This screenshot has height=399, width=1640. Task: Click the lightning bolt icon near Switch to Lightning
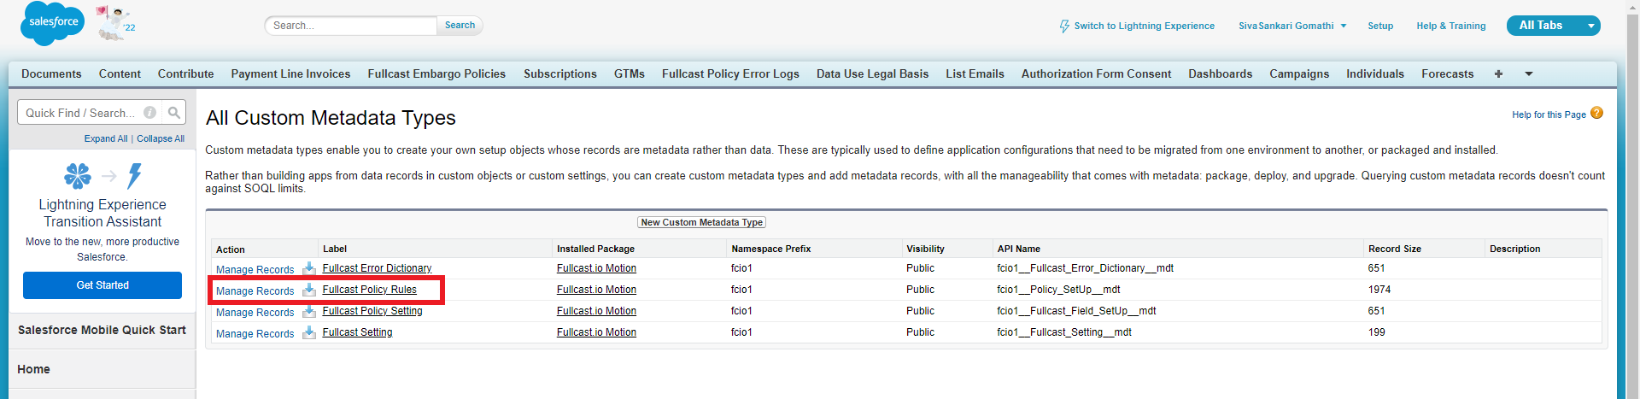tap(1064, 26)
